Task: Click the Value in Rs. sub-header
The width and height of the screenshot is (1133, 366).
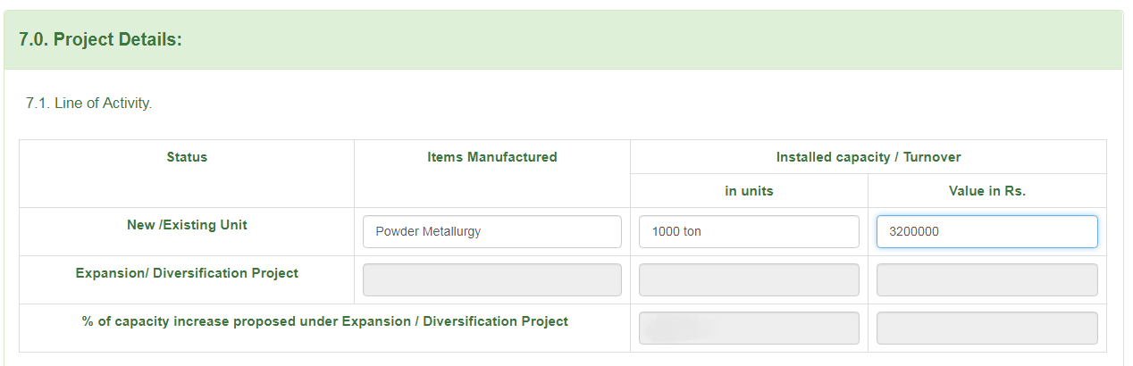Action: point(986,191)
